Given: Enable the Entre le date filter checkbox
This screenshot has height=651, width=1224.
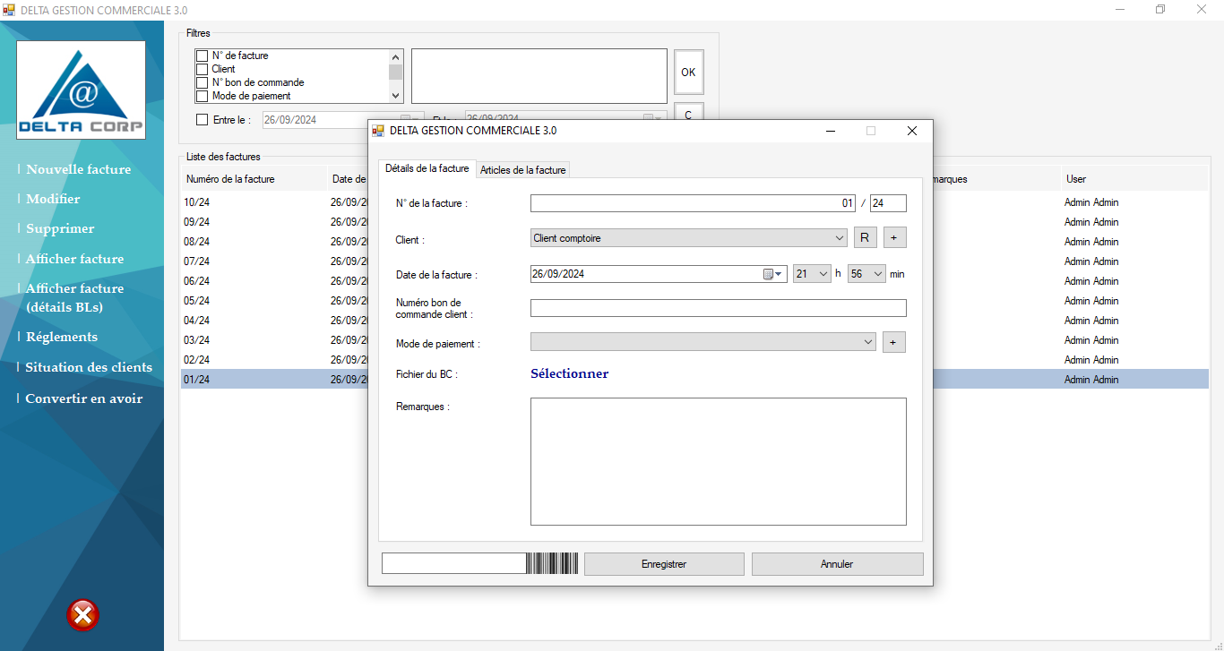Looking at the screenshot, I should coord(202,119).
